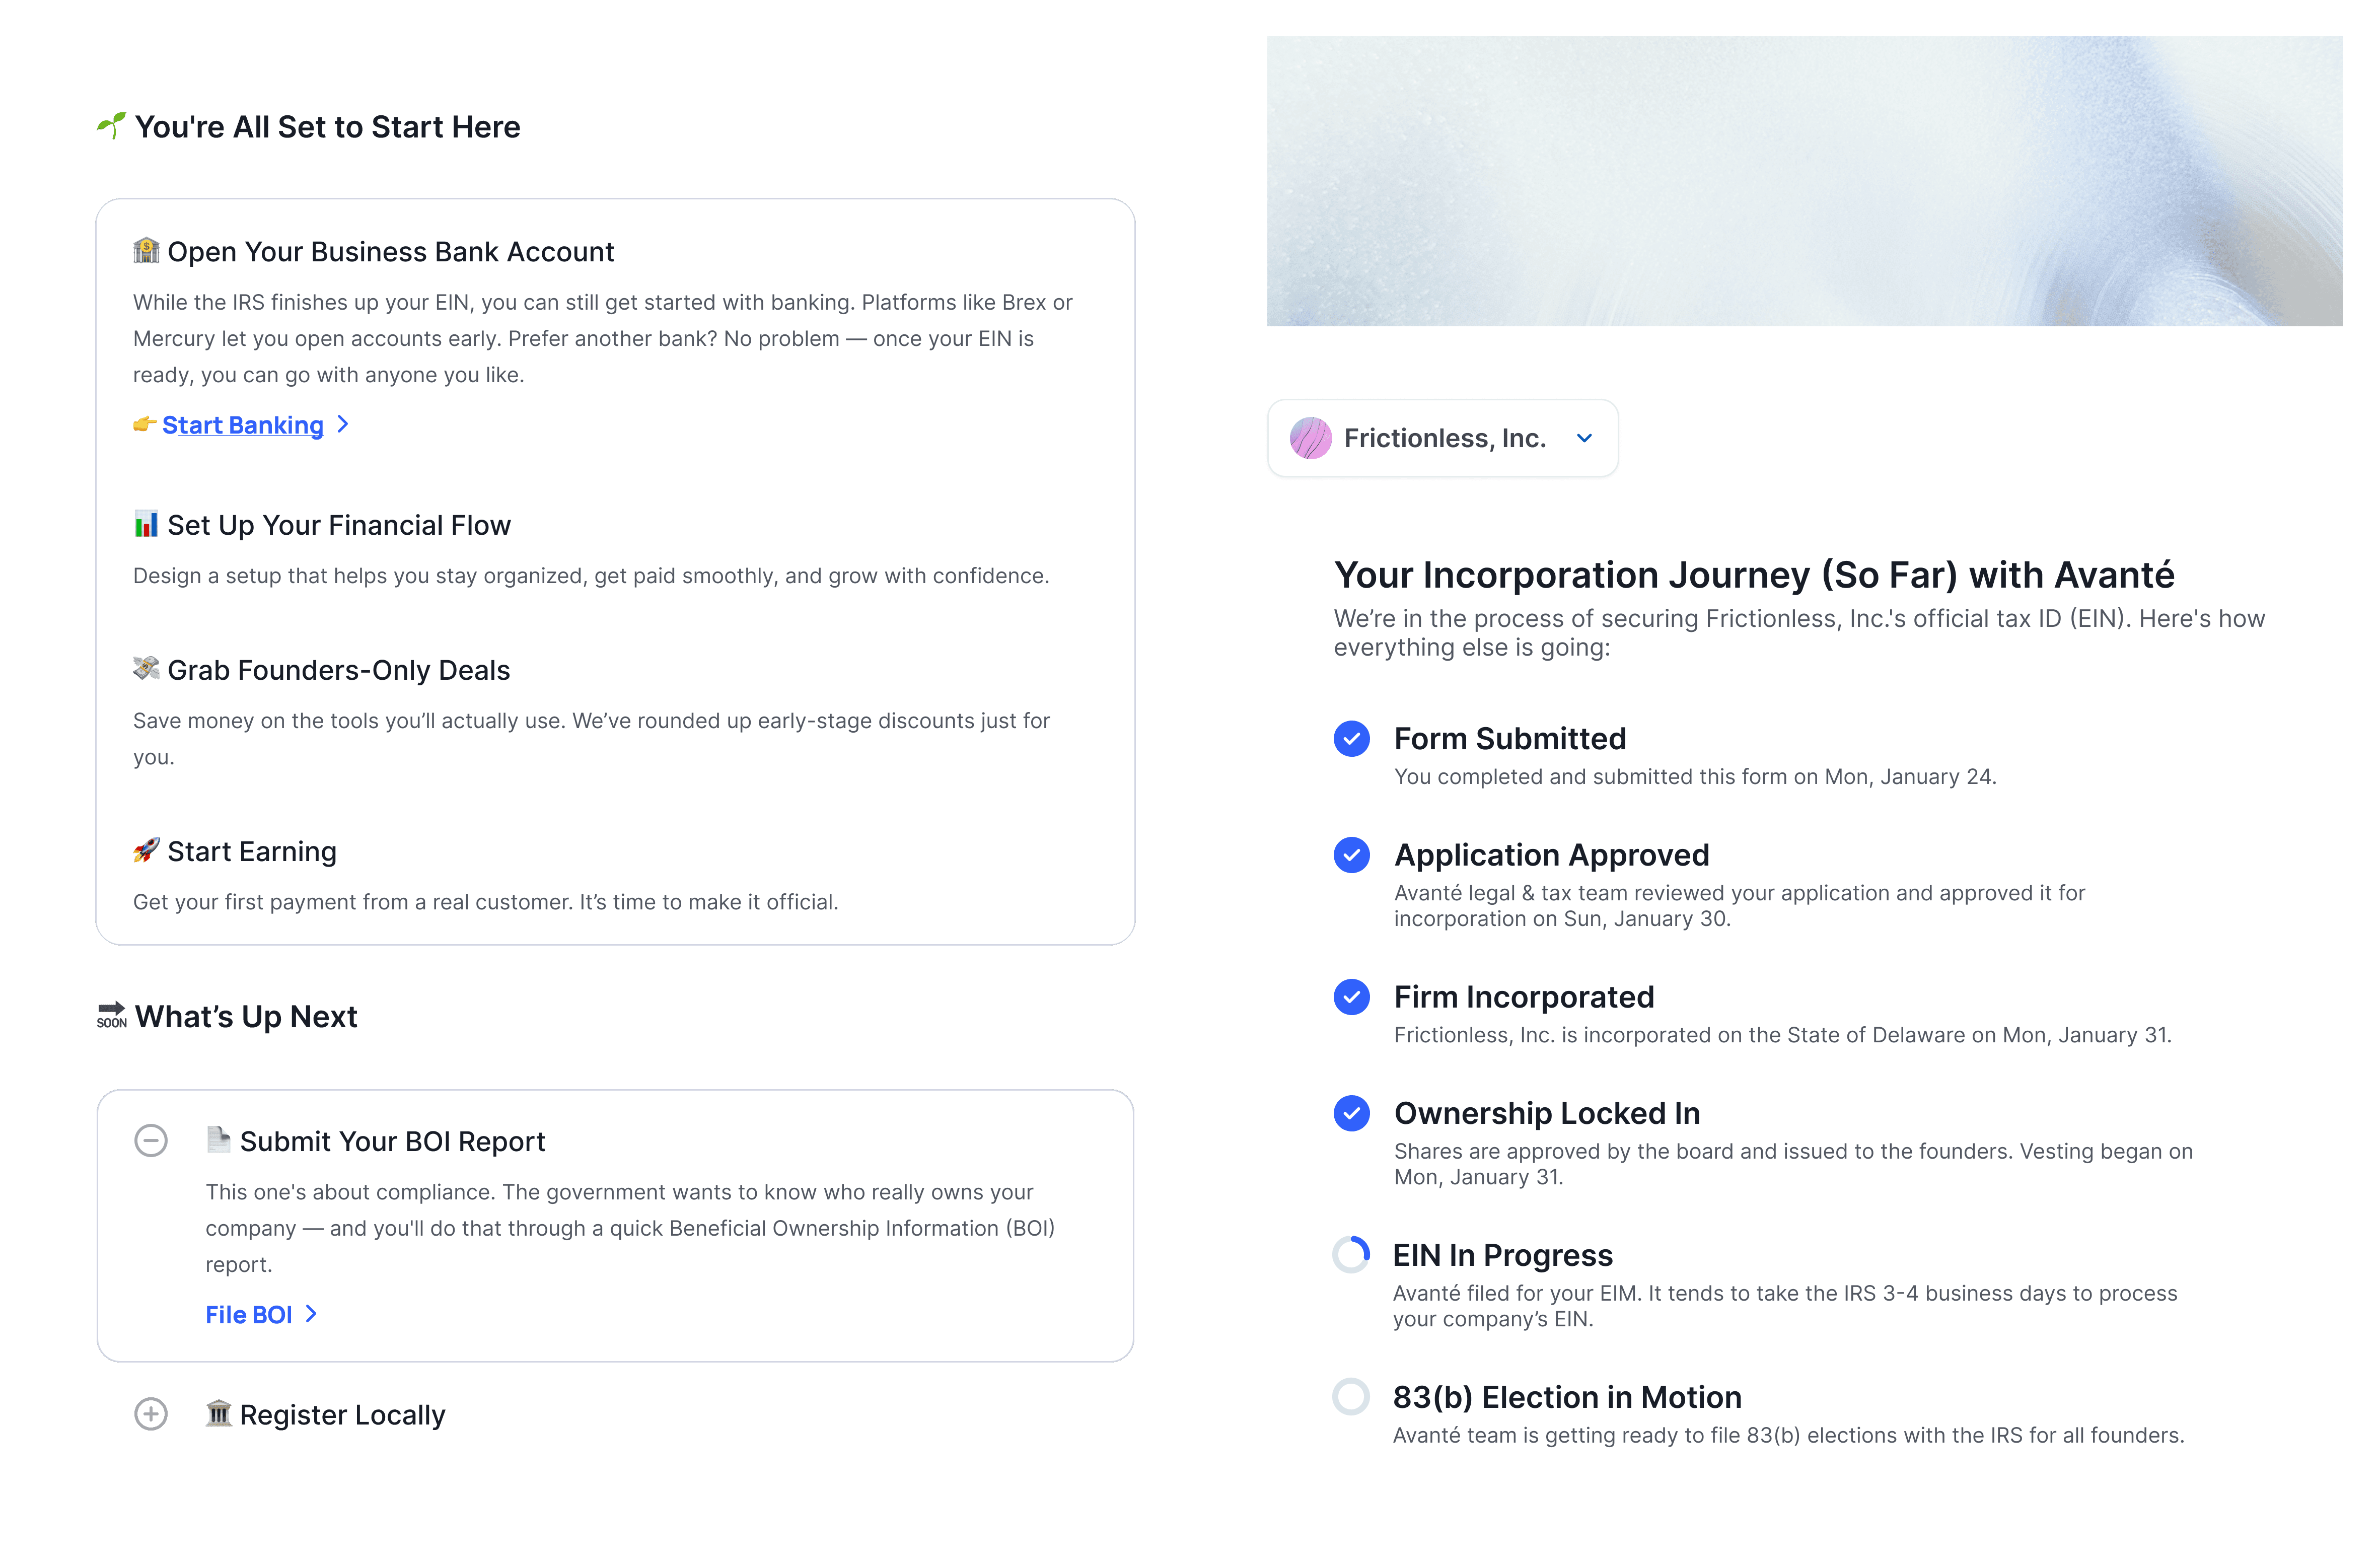Select the Grab Founders-Only Deals heading

click(x=339, y=670)
